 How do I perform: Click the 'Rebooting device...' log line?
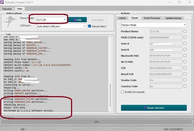click(x=16, y=105)
